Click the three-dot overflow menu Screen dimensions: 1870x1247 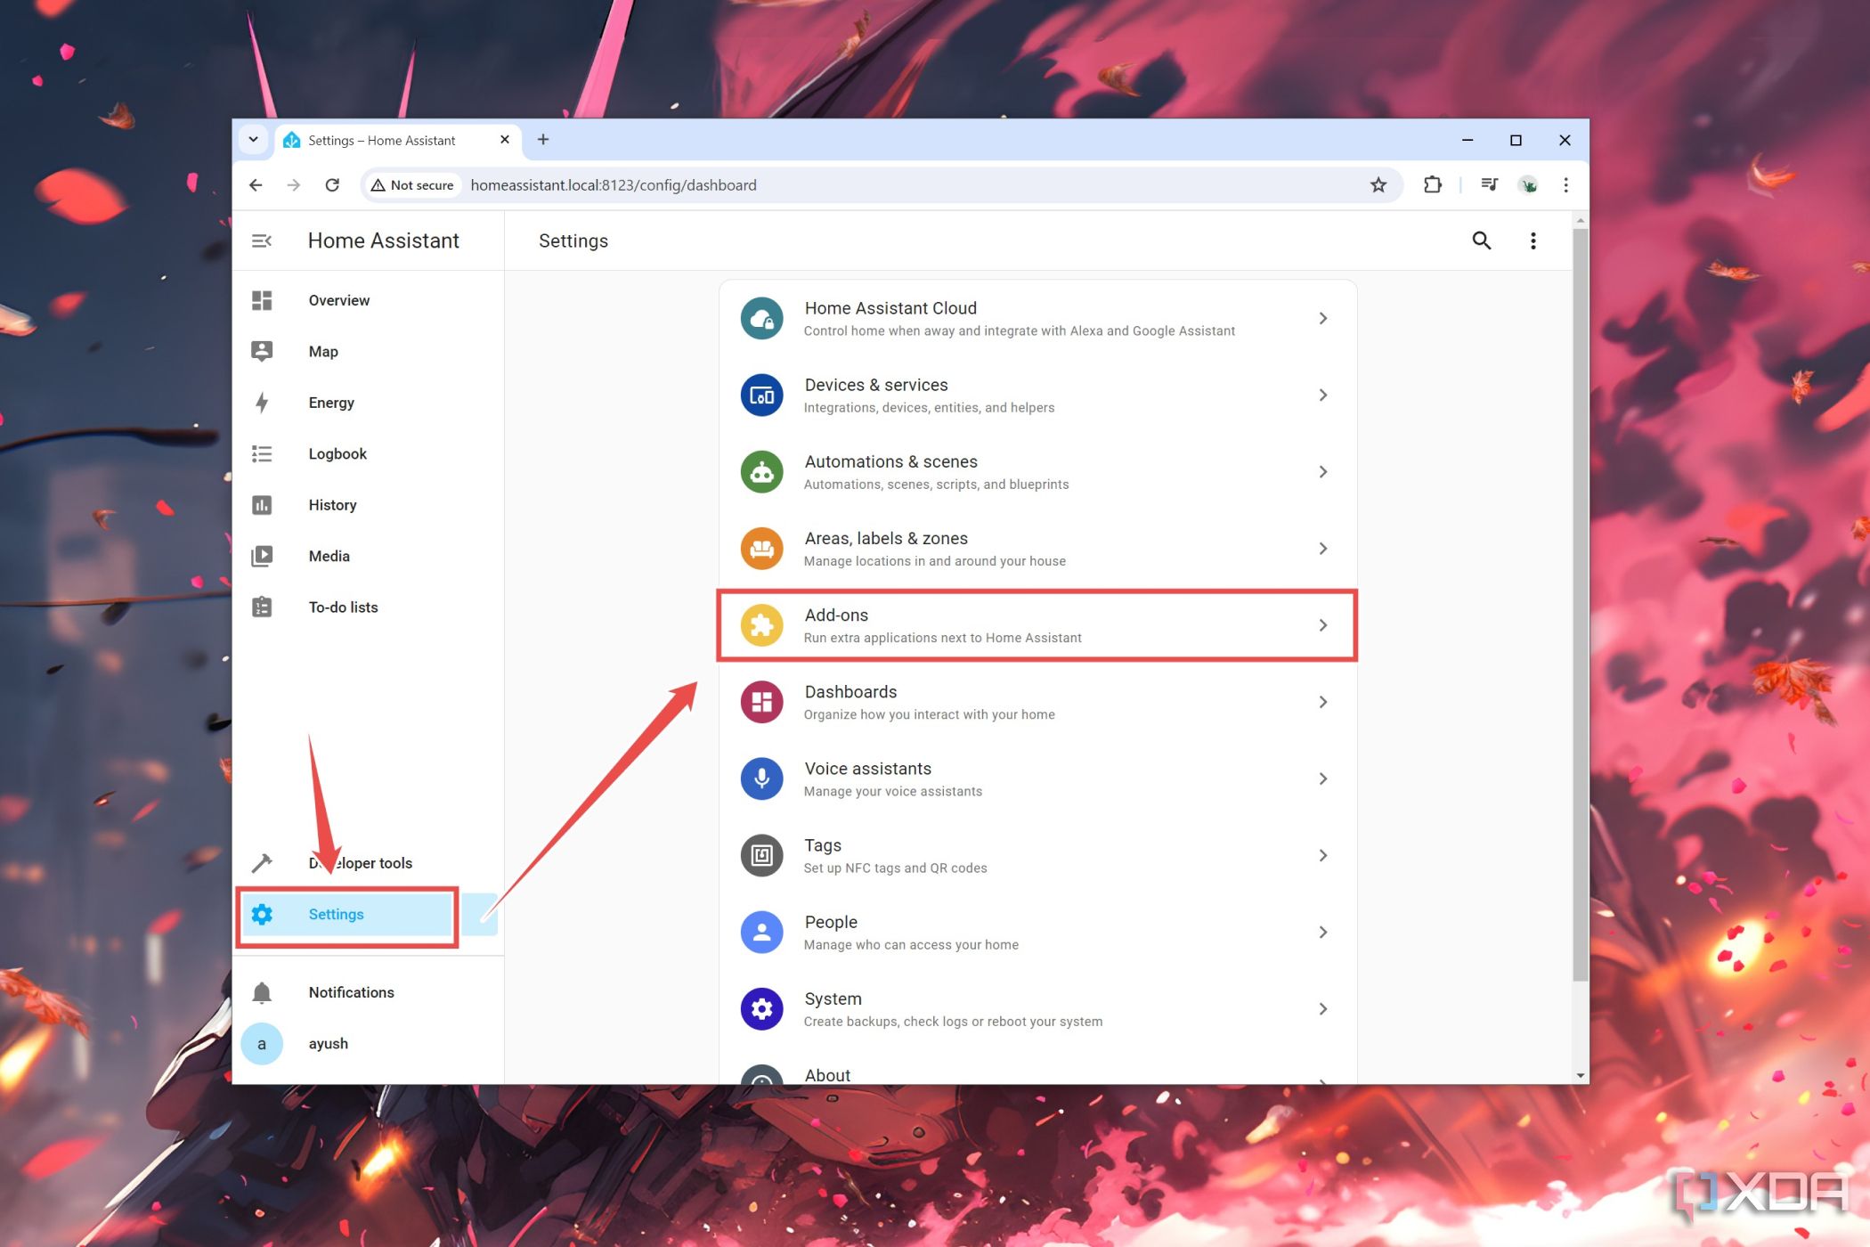coord(1533,240)
